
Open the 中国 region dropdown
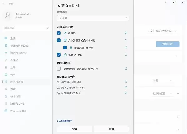point(162,81)
